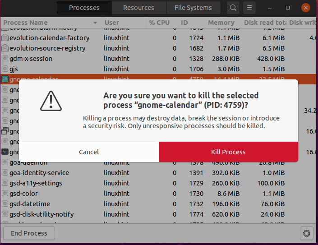Viewport: 318px width, 245px height.
Task: Maximize the System Monitor window
Action: (x=288, y=8)
